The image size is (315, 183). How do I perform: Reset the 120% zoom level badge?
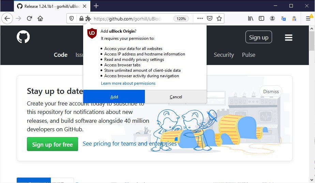(181, 19)
